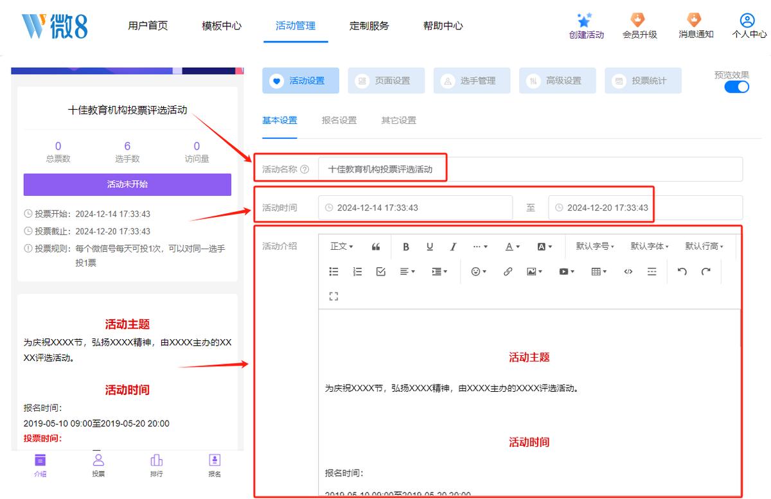The width and height of the screenshot is (771, 499).
Task: Click 高级设置 button
Action: (558, 81)
